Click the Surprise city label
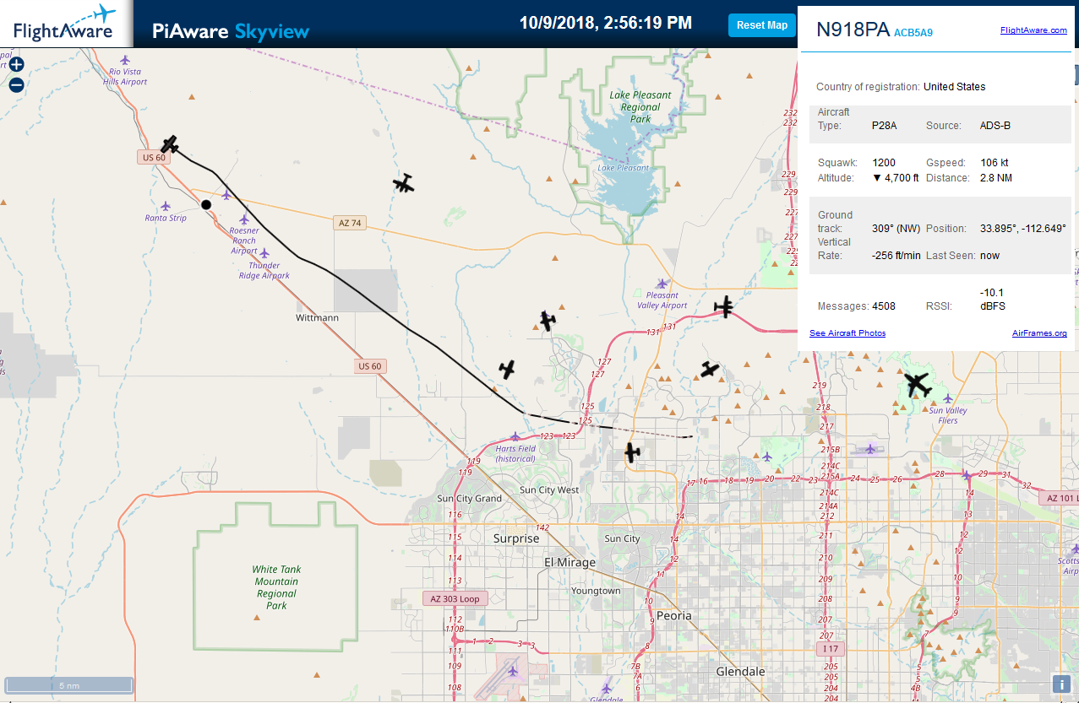Viewport: 1079px width, 703px height. tap(516, 538)
